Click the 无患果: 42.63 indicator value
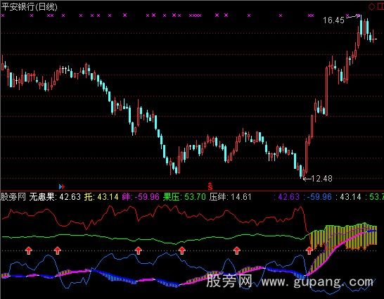This screenshot has height=299, width=384. [x=55, y=197]
